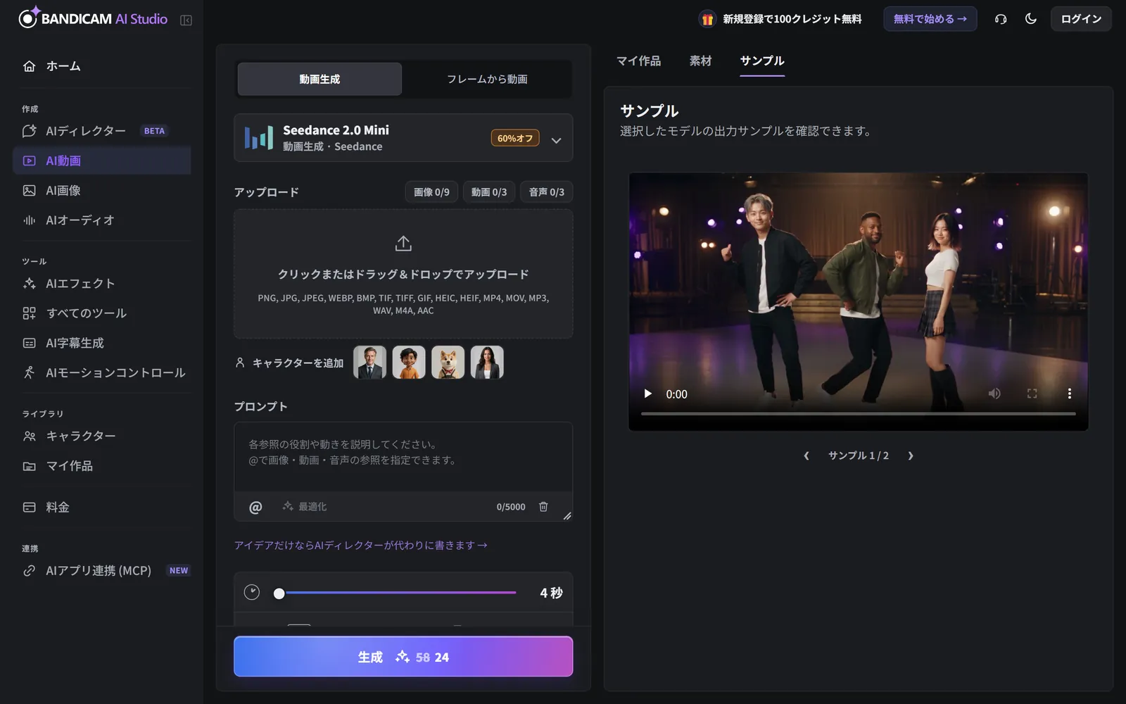Screen dimensions: 1126x704
Task: Click the 音声 0/3 upload counter
Action: pos(546,191)
